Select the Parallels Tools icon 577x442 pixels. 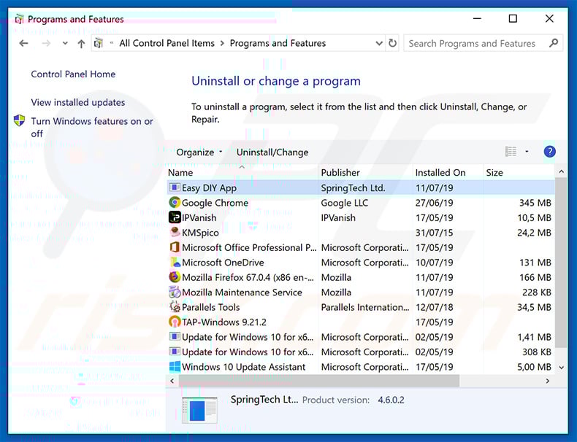(x=175, y=307)
